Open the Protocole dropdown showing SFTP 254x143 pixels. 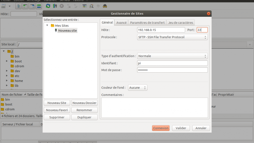[172, 37]
